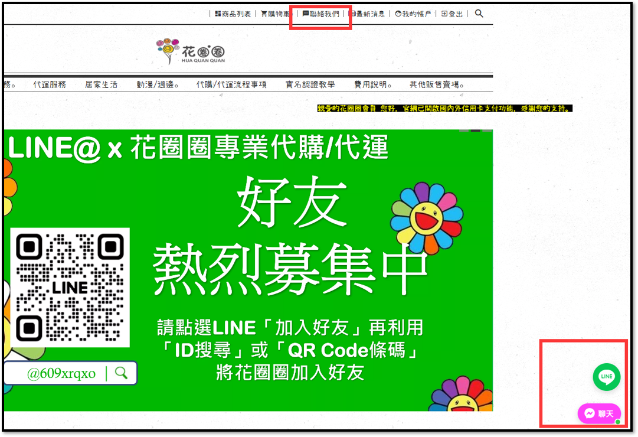Open the 其他販售賣場 menu item
The image size is (638, 437).
click(x=437, y=84)
